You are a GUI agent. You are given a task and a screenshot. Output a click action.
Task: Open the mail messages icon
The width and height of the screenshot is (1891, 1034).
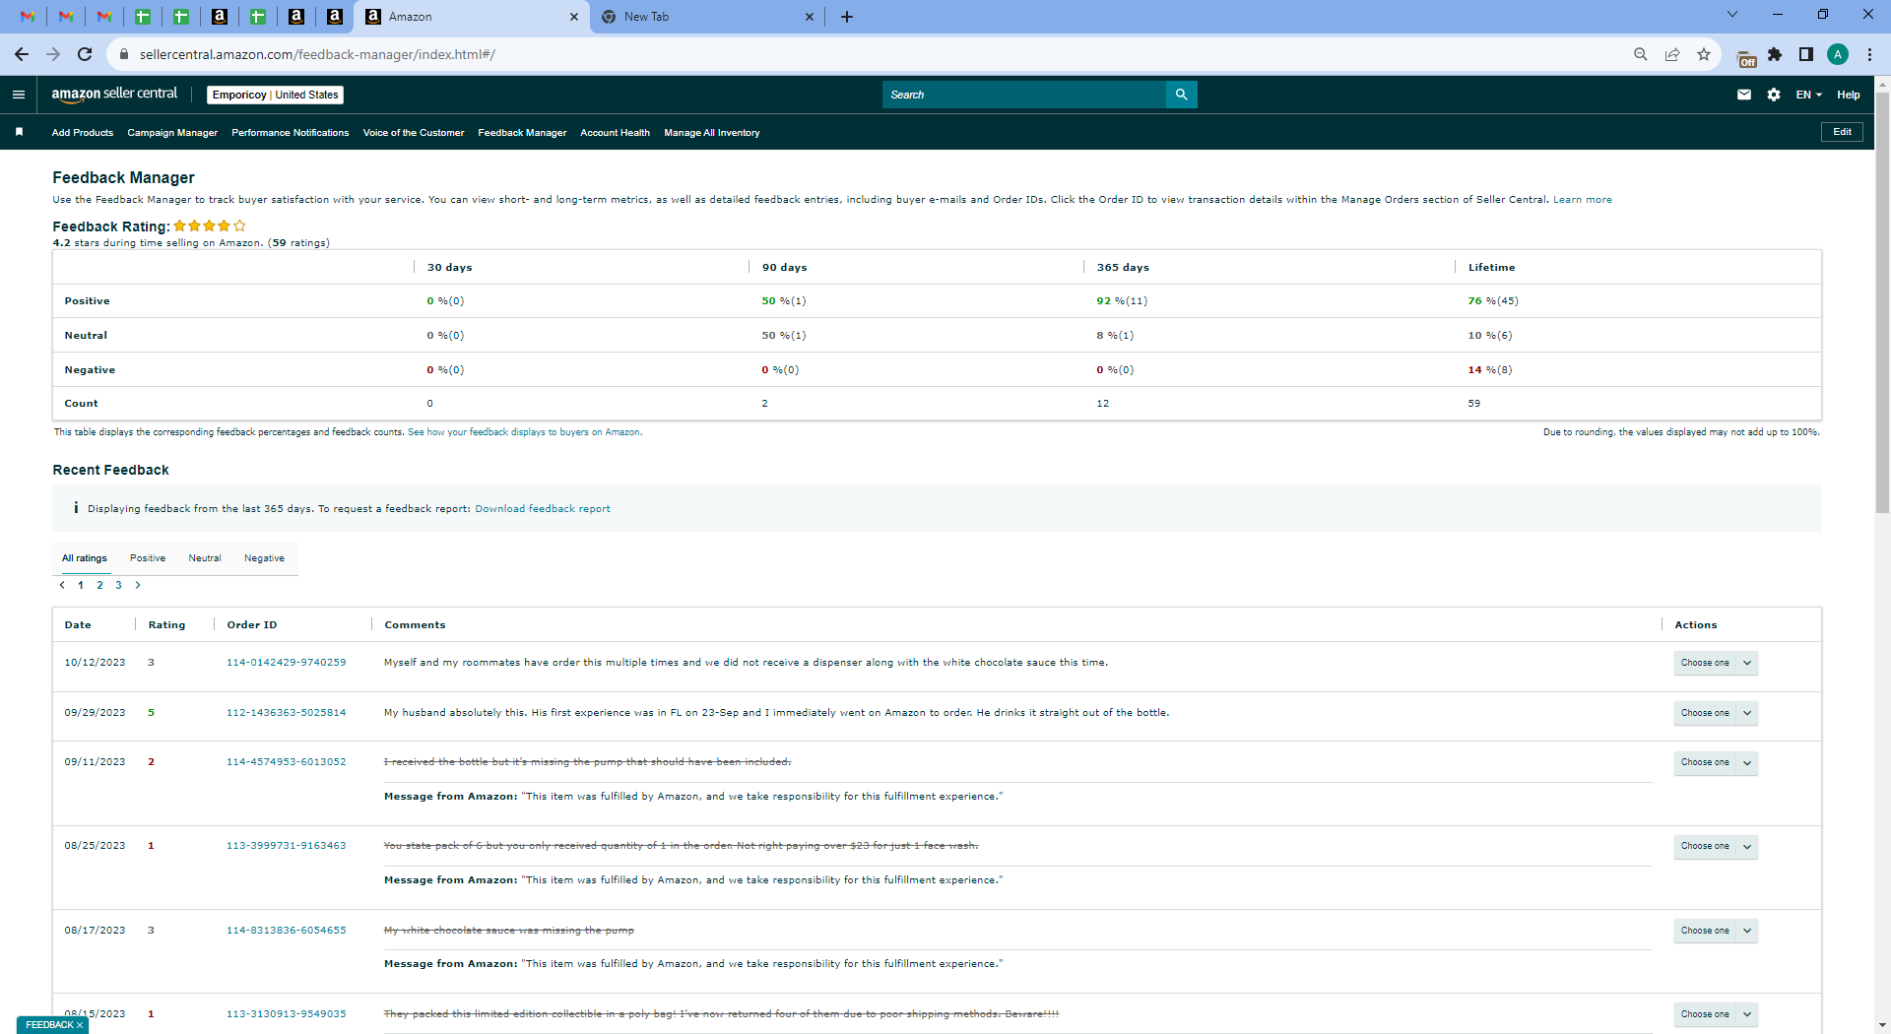pos(1744,95)
